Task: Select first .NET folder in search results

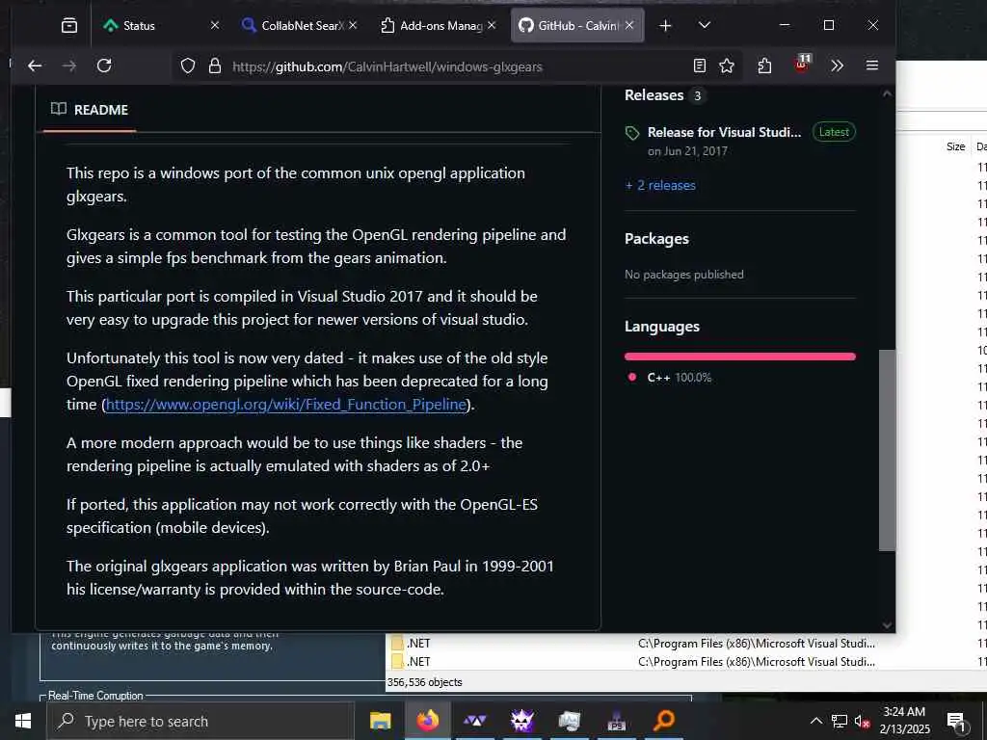Action: (x=418, y=643)
